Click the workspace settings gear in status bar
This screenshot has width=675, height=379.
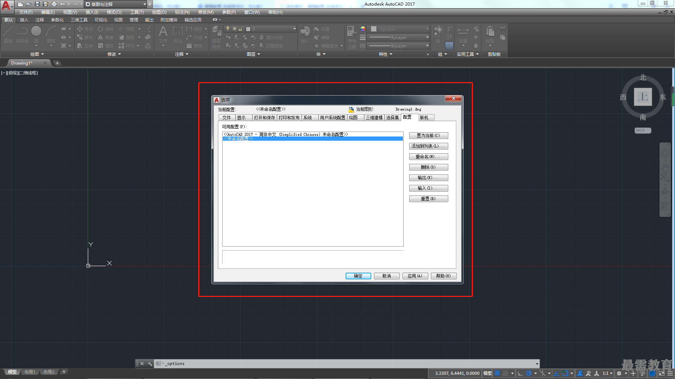point(619,373)
